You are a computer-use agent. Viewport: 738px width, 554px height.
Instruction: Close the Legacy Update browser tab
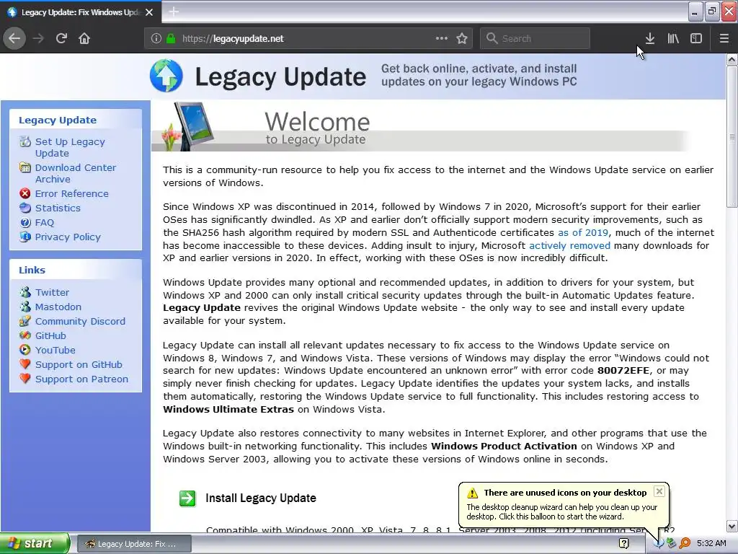[149, 12]
